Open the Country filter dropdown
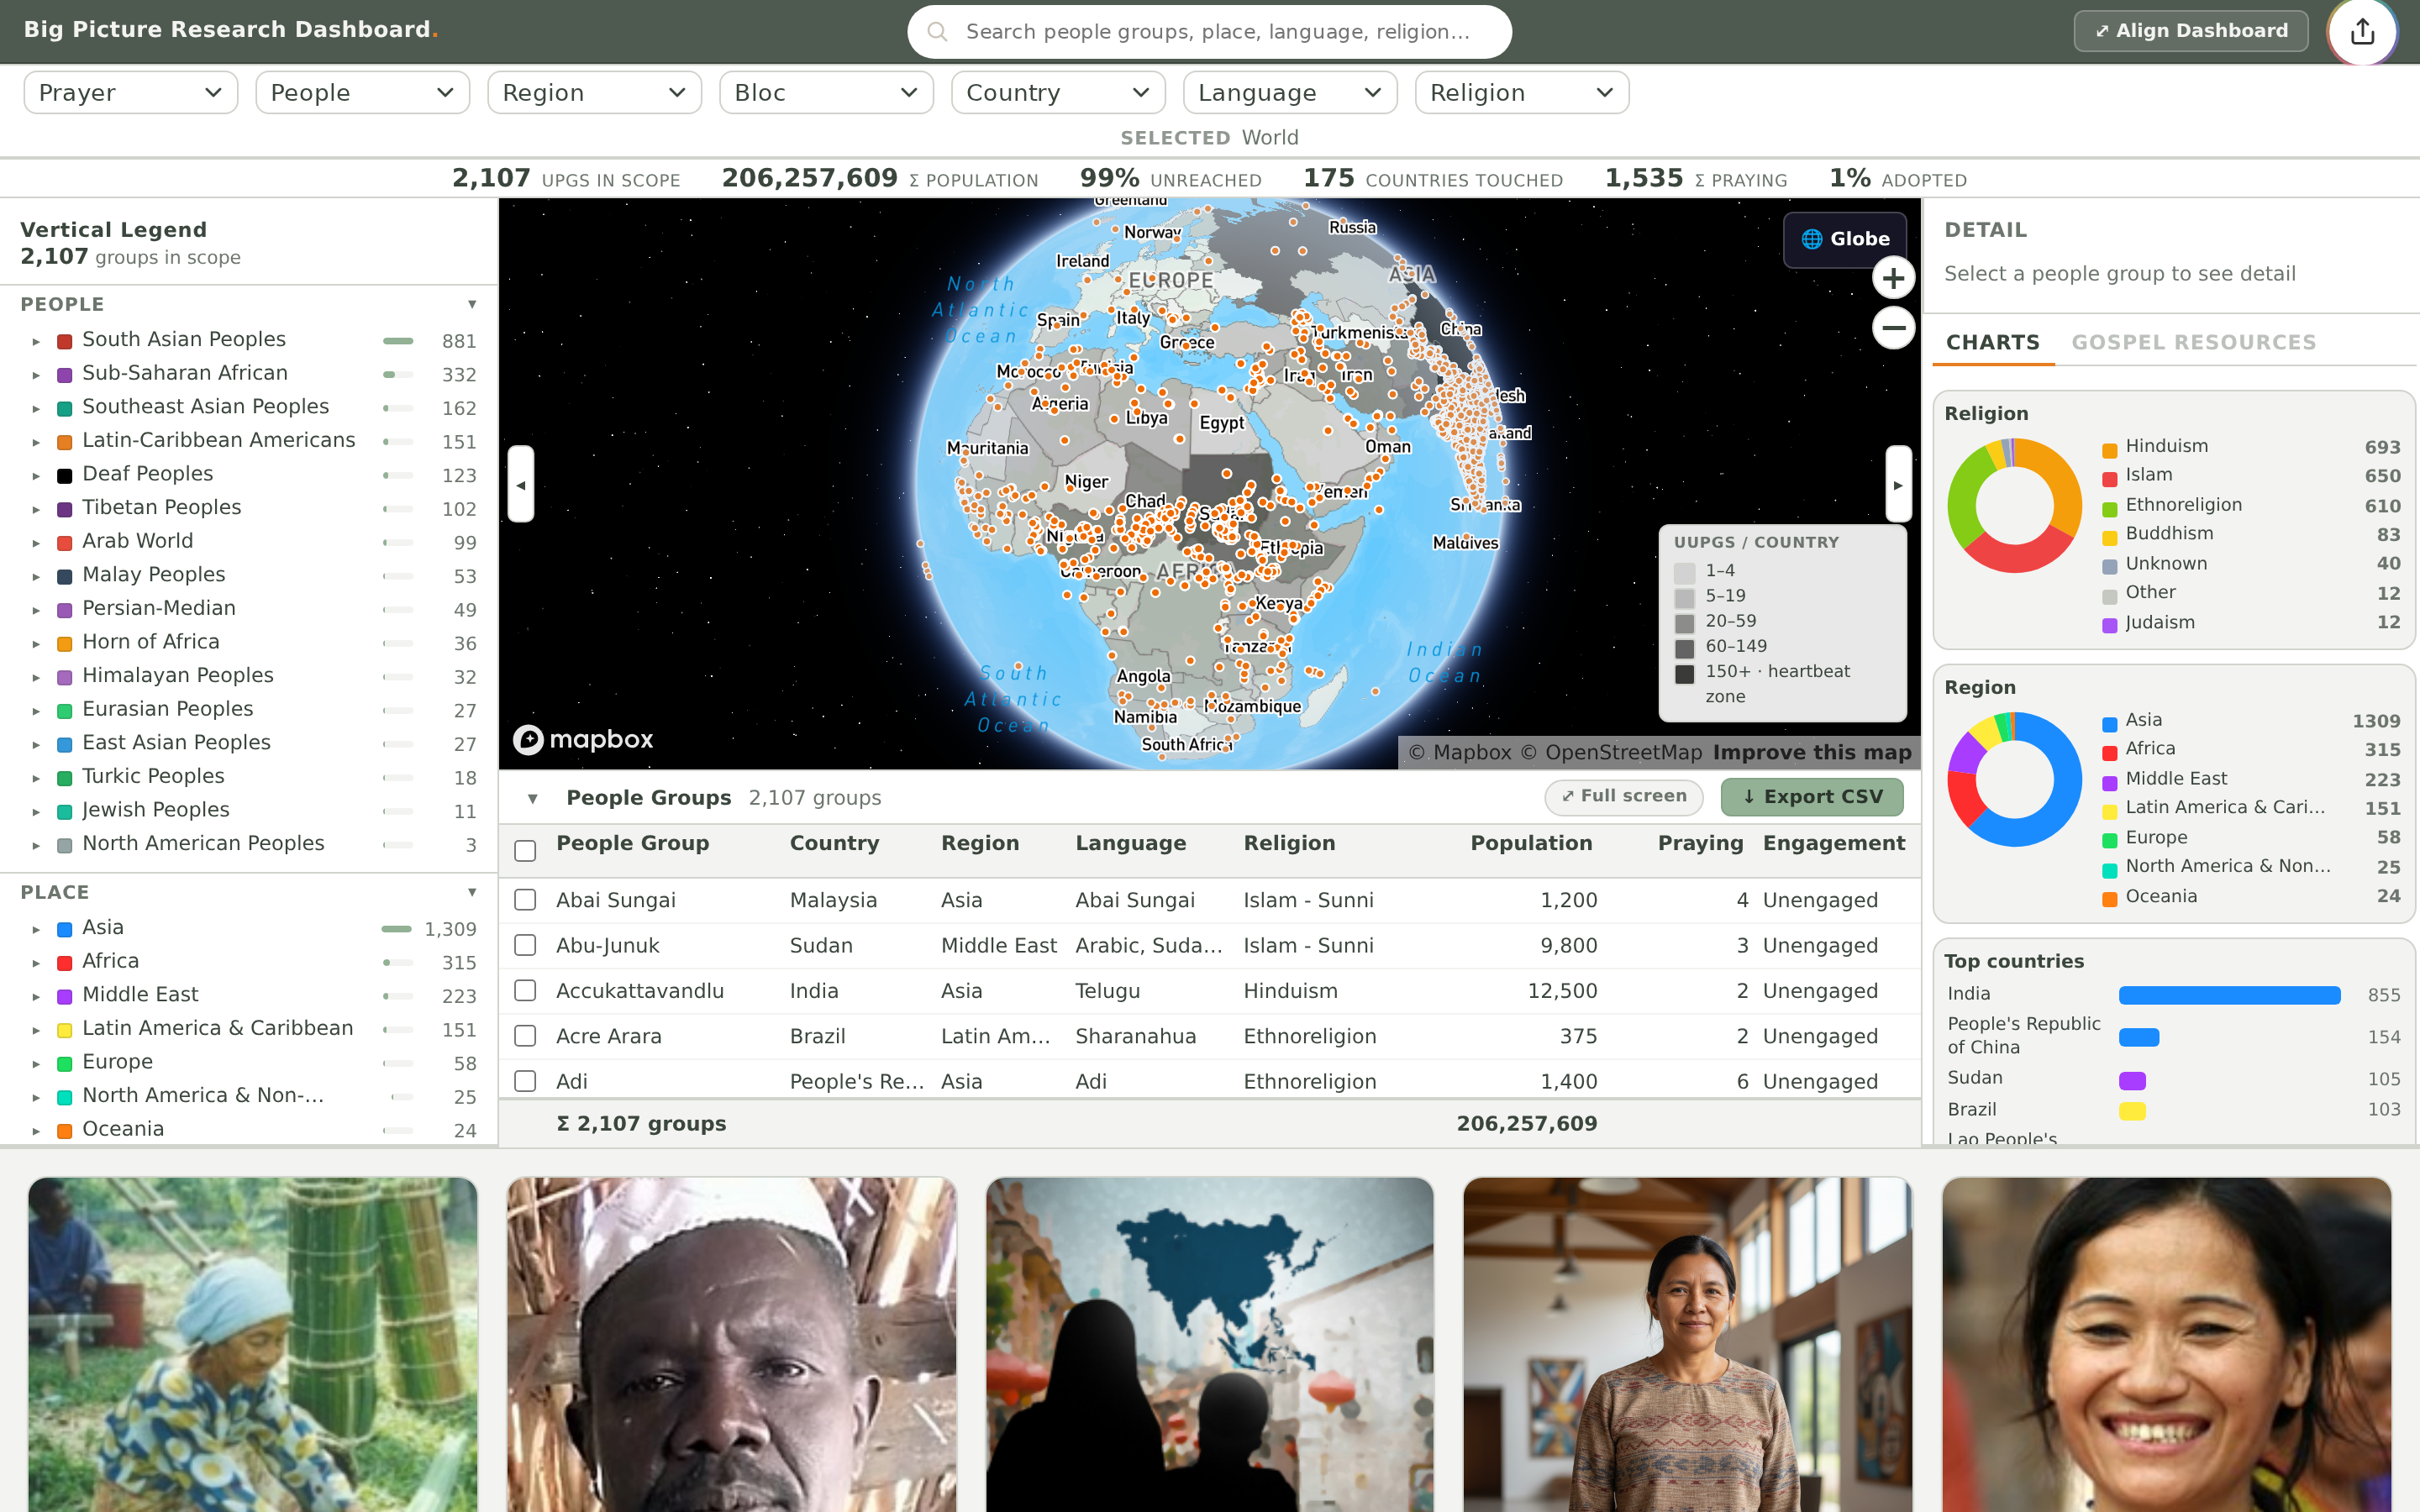 coord(1058,93)
